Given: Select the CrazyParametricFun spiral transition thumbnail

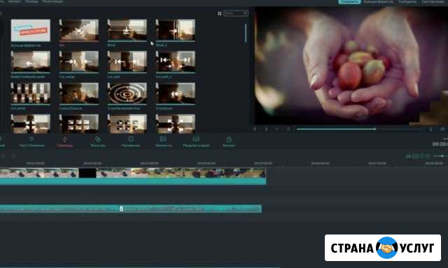Looking at the screenshot, I should [127, 93].
